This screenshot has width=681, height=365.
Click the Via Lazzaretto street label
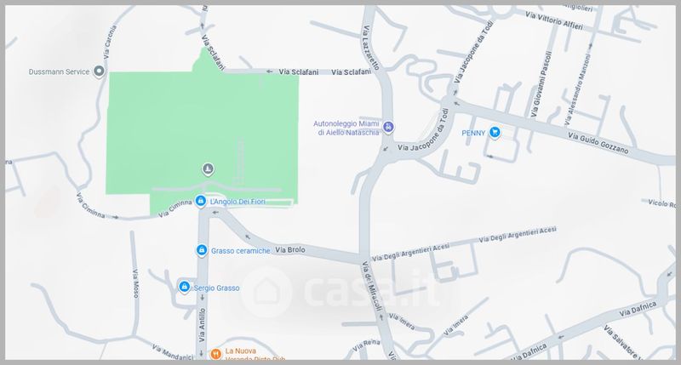(x=371, y=48)
